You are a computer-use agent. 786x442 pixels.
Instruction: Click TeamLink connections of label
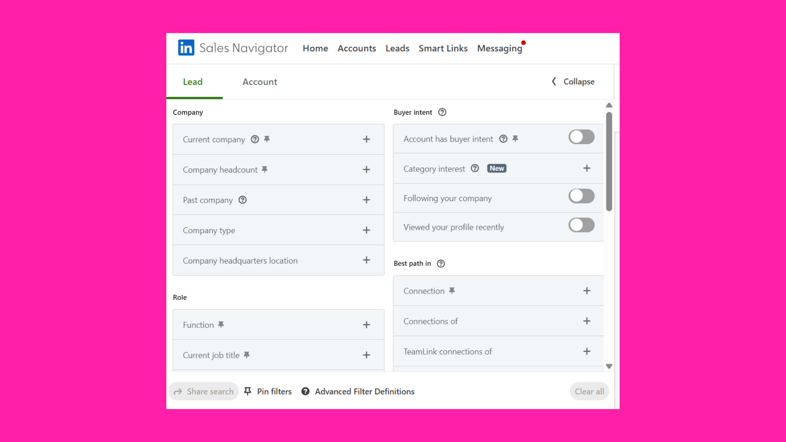[447, 351]
